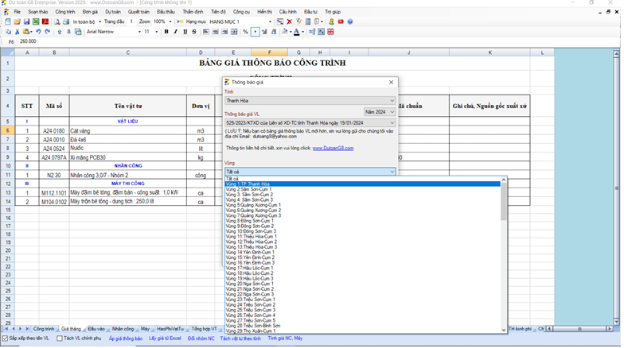Open file using the folder icon
Screen dimensions: 624x348
18,22
